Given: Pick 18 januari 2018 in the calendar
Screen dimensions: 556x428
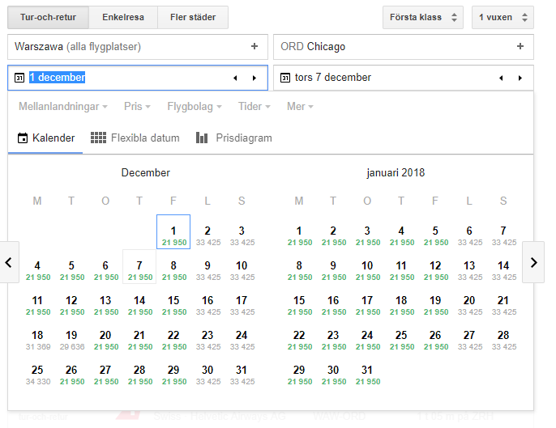Looking at the screenshot, I should [x=401, y=304].
